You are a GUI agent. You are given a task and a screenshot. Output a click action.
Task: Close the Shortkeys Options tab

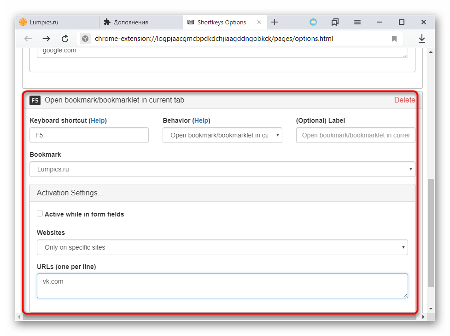point(259,22)
